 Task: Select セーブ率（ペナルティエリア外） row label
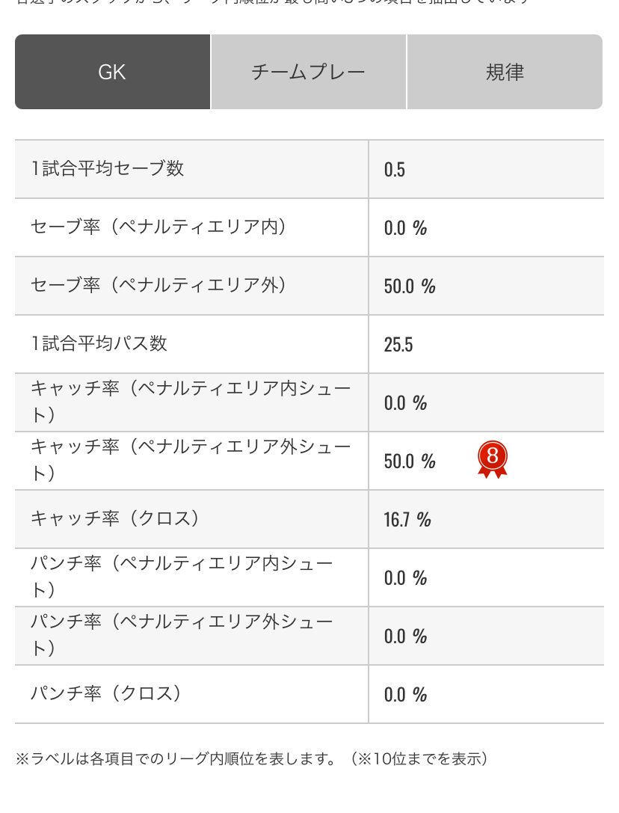158,285
